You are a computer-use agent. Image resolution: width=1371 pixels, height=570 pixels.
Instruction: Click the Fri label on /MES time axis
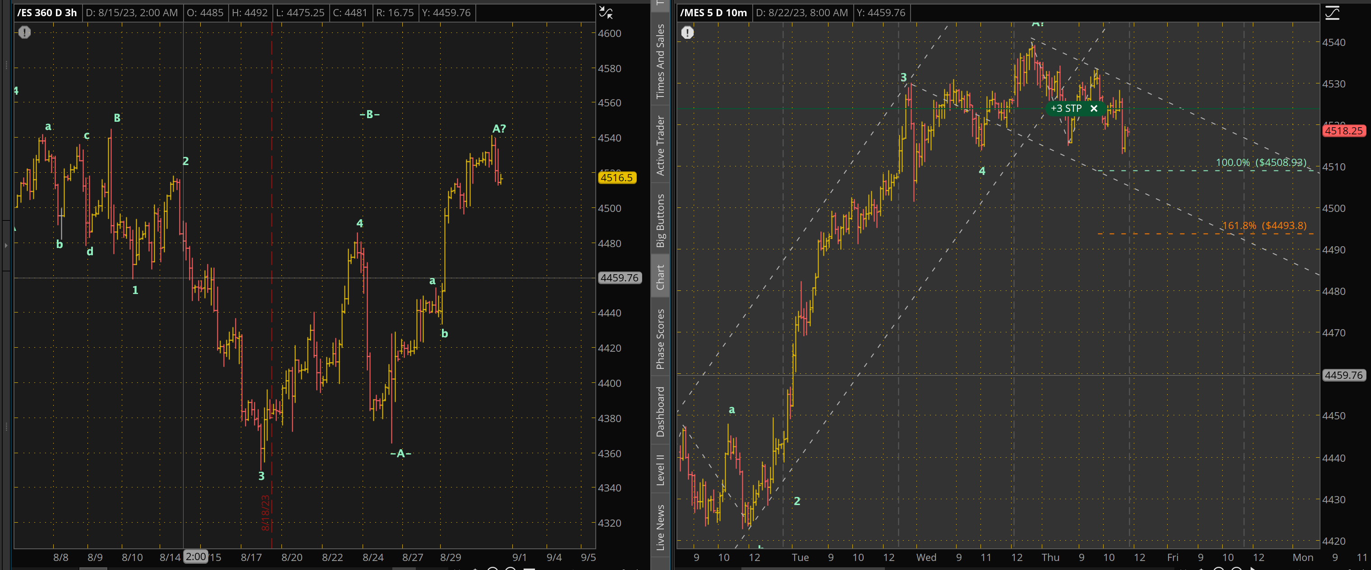[x=1173, y=557]
